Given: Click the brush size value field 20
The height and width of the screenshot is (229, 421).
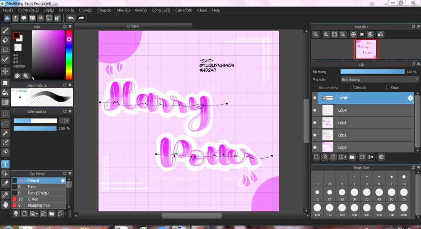Looking at the screenshot, I should pos(65,121).
